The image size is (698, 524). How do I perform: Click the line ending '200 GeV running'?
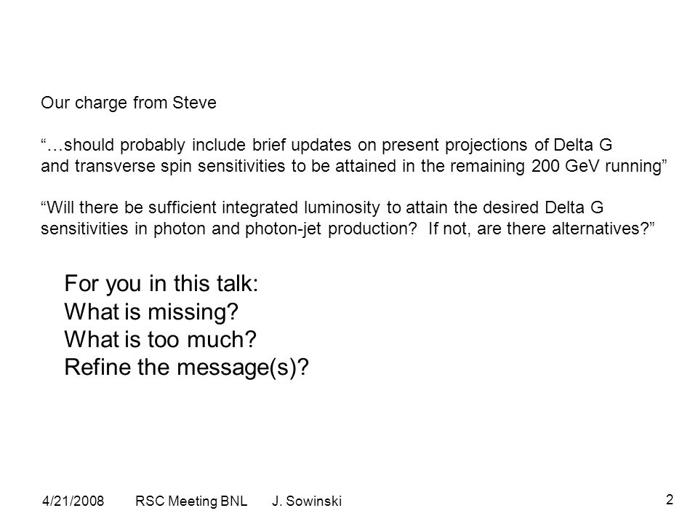coord(354,166)
